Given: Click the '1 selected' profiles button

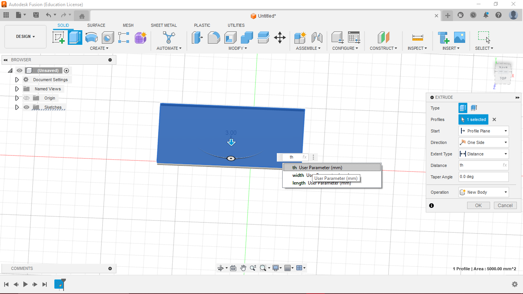Looking at the screenshot, I should [474, 119].
